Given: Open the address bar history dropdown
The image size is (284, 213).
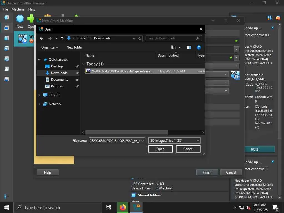Looking at the screenshot, I should point(134,38).
